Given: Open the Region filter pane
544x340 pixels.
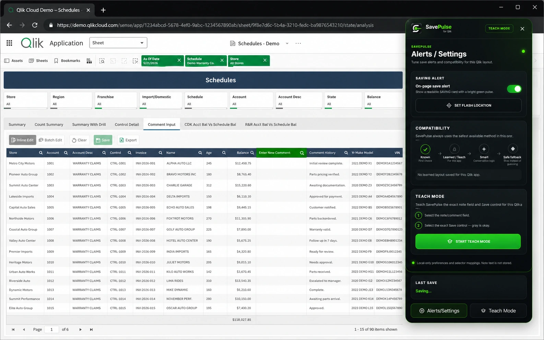Looking at the screenshot, I should [x=71, y=100].
